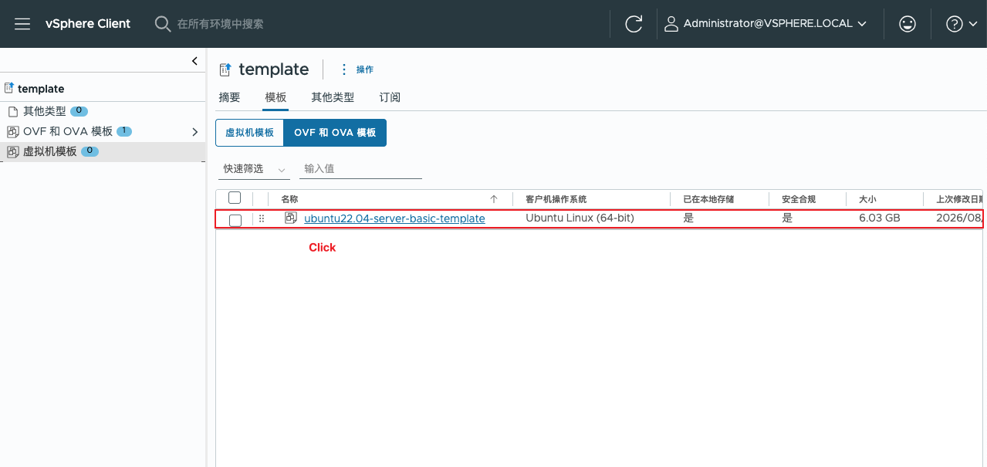Click the 已在本地存储 column header

[x=708, y=199]
